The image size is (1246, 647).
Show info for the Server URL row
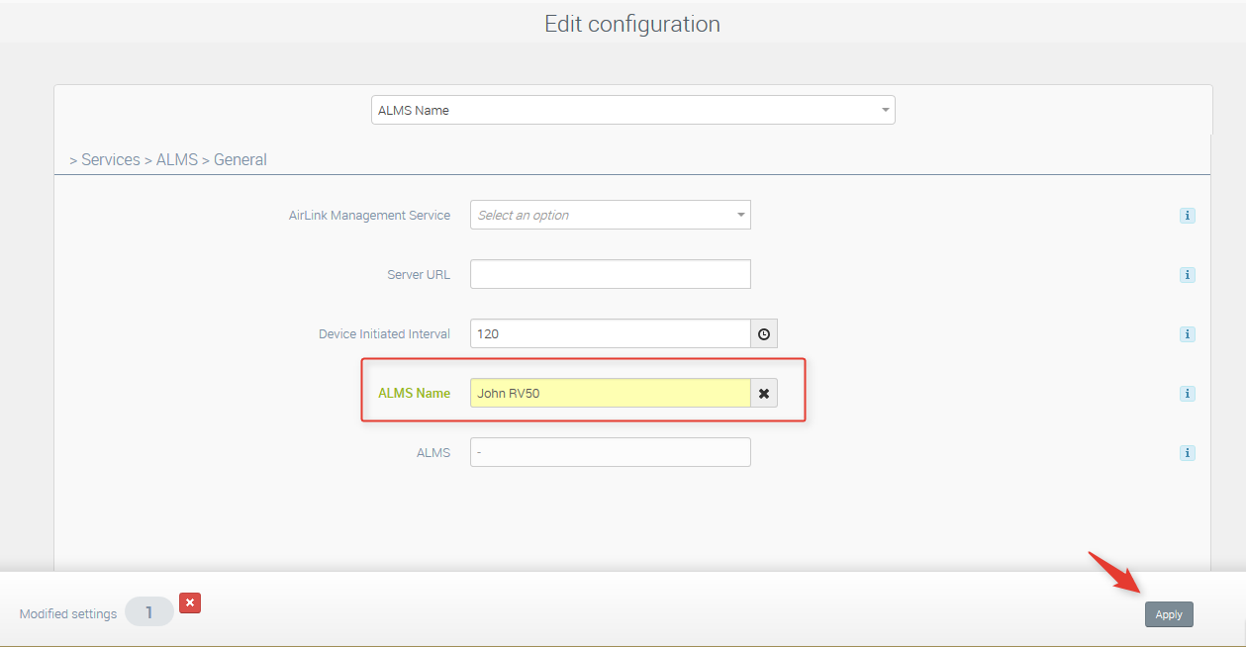(x=1187, y=275)
